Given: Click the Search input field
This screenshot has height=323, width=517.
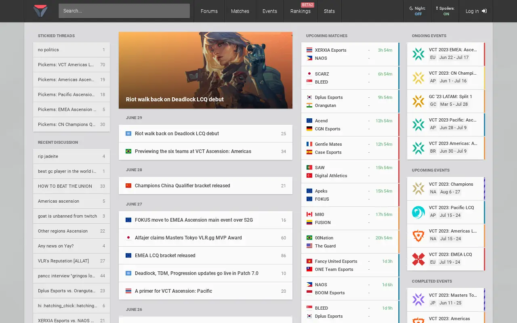Looking at the screenshot, I should tap(124, 11).
